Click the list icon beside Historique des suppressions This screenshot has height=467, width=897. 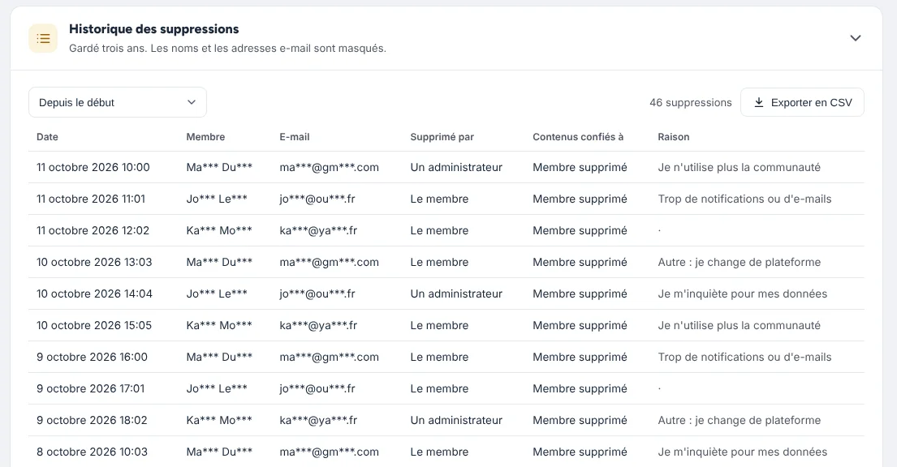[43, 38]
